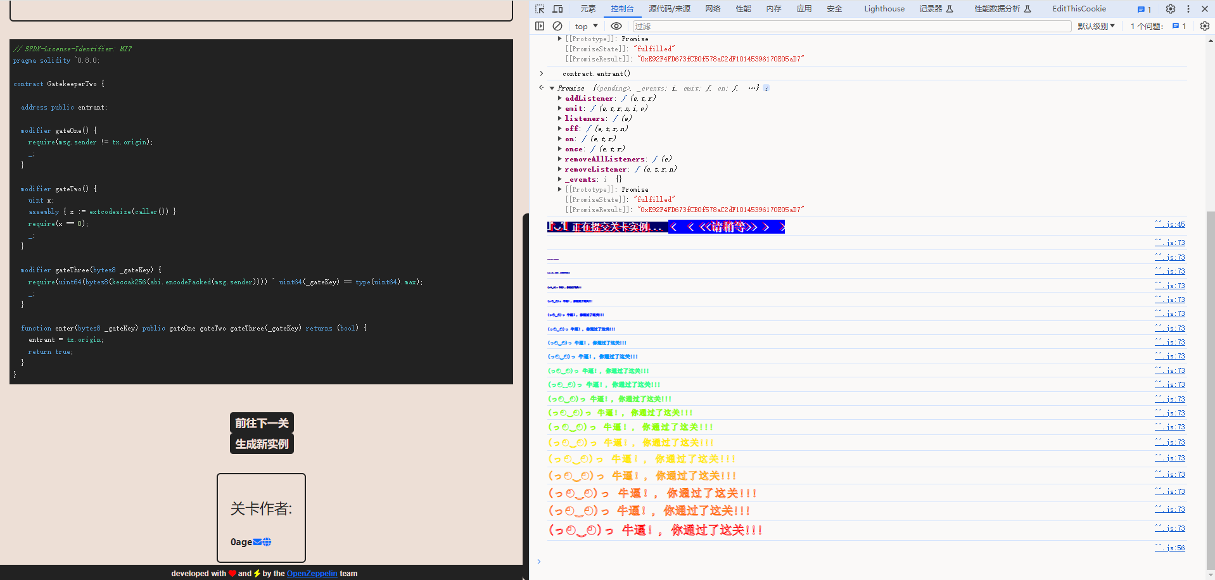Toggle the live expression eye icon
Image resolution: width=1215 pixels, height=580 pixels.
[616, 26]
